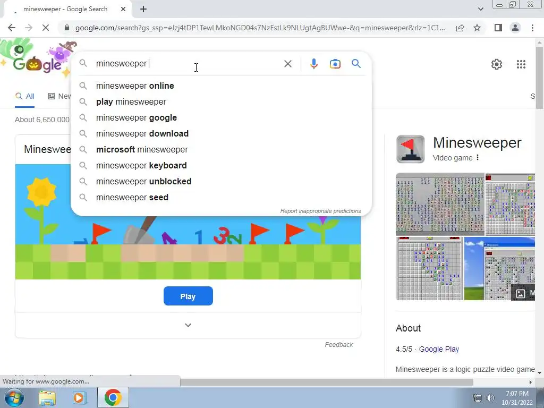This screenshot has width=544, height=408.
Task: Open the Chrome three-dot menu
Action: (532, 28)
